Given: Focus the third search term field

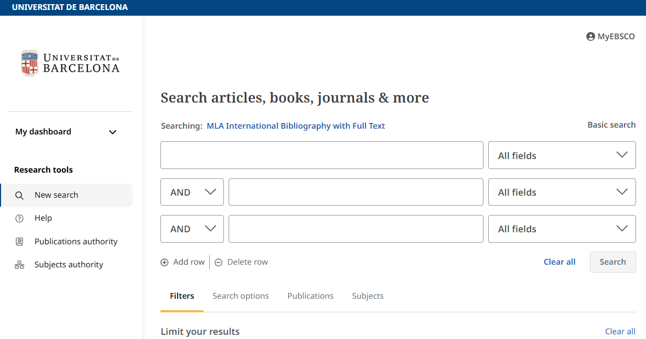Looking at the screenshot, I should pyautogui.click(x=356, y=229).
